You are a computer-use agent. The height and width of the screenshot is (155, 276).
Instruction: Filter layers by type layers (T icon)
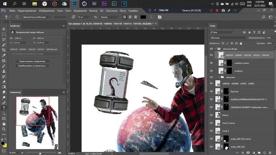click(x=254, y=32)
